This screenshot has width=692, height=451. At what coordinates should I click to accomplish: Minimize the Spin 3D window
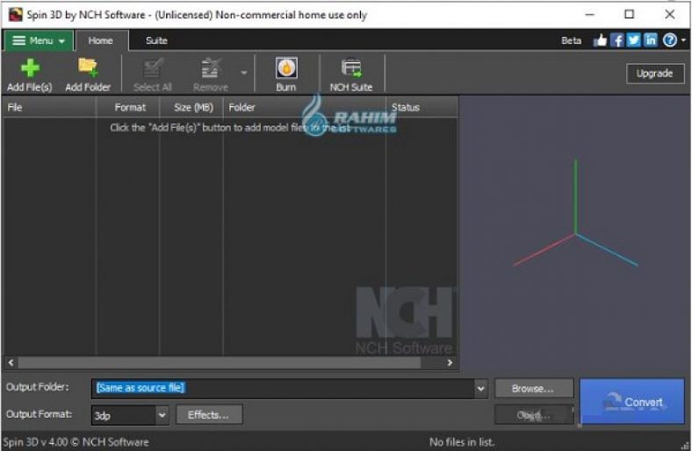(589, 15)
